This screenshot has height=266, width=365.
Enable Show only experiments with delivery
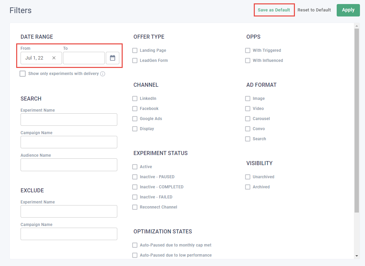pos(23,74)
